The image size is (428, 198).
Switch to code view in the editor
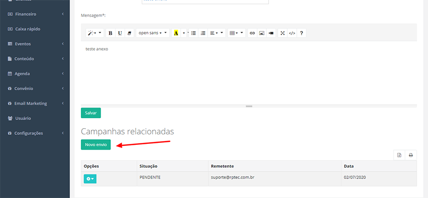(292, 33)
